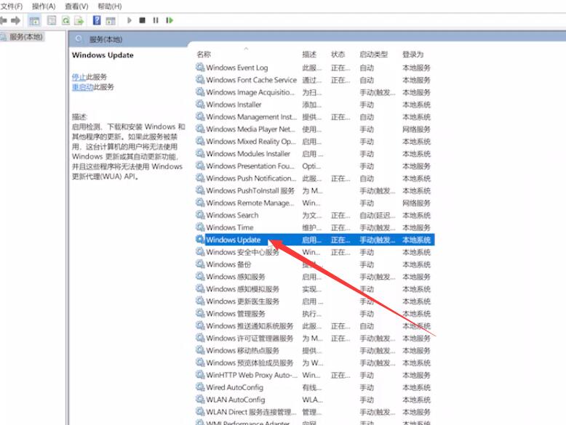Click the gear icon of the Windows Update row

click(x=200, y=239)
